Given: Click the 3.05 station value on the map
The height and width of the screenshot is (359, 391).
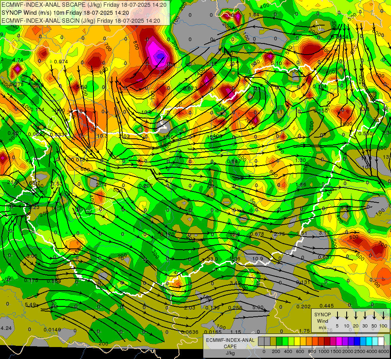Looking at the screenshot, I should point(32,256).
